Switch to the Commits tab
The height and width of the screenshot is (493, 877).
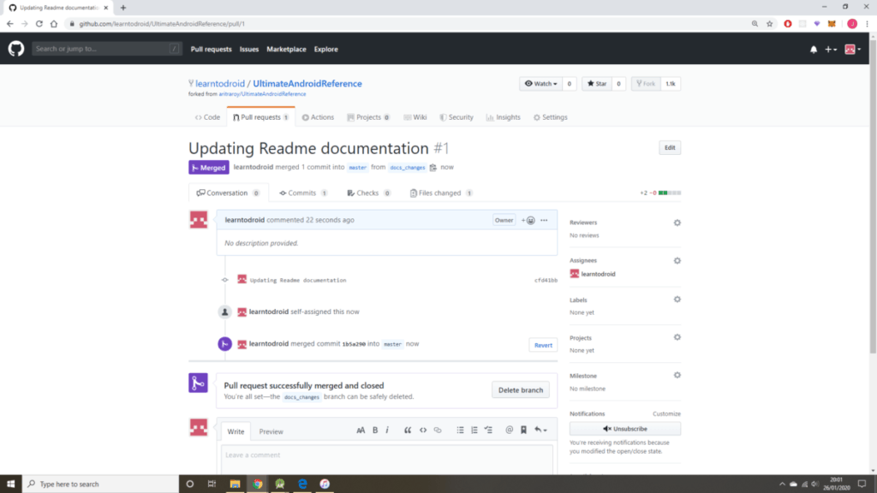pos(297,193)
